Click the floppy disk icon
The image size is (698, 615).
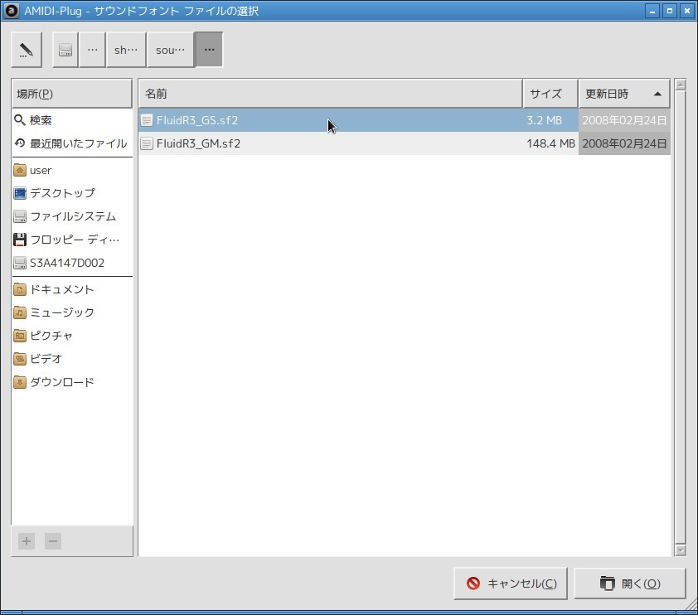click(x=20, y=240)
